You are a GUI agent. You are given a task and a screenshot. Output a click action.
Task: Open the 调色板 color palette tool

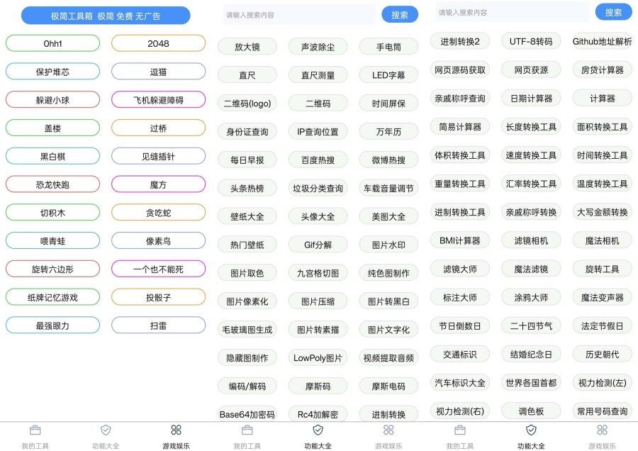[531, 411]
